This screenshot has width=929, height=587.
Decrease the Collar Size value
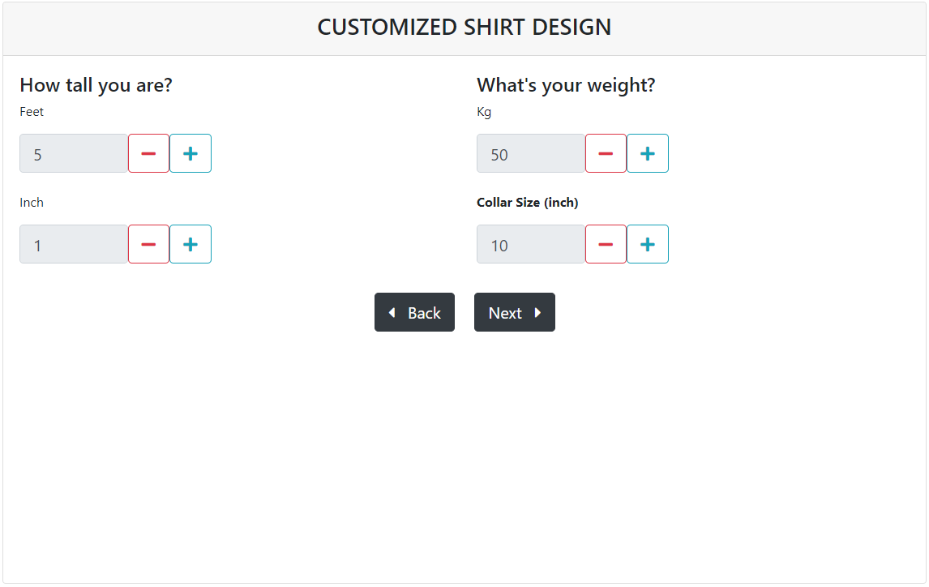(606, 244)
